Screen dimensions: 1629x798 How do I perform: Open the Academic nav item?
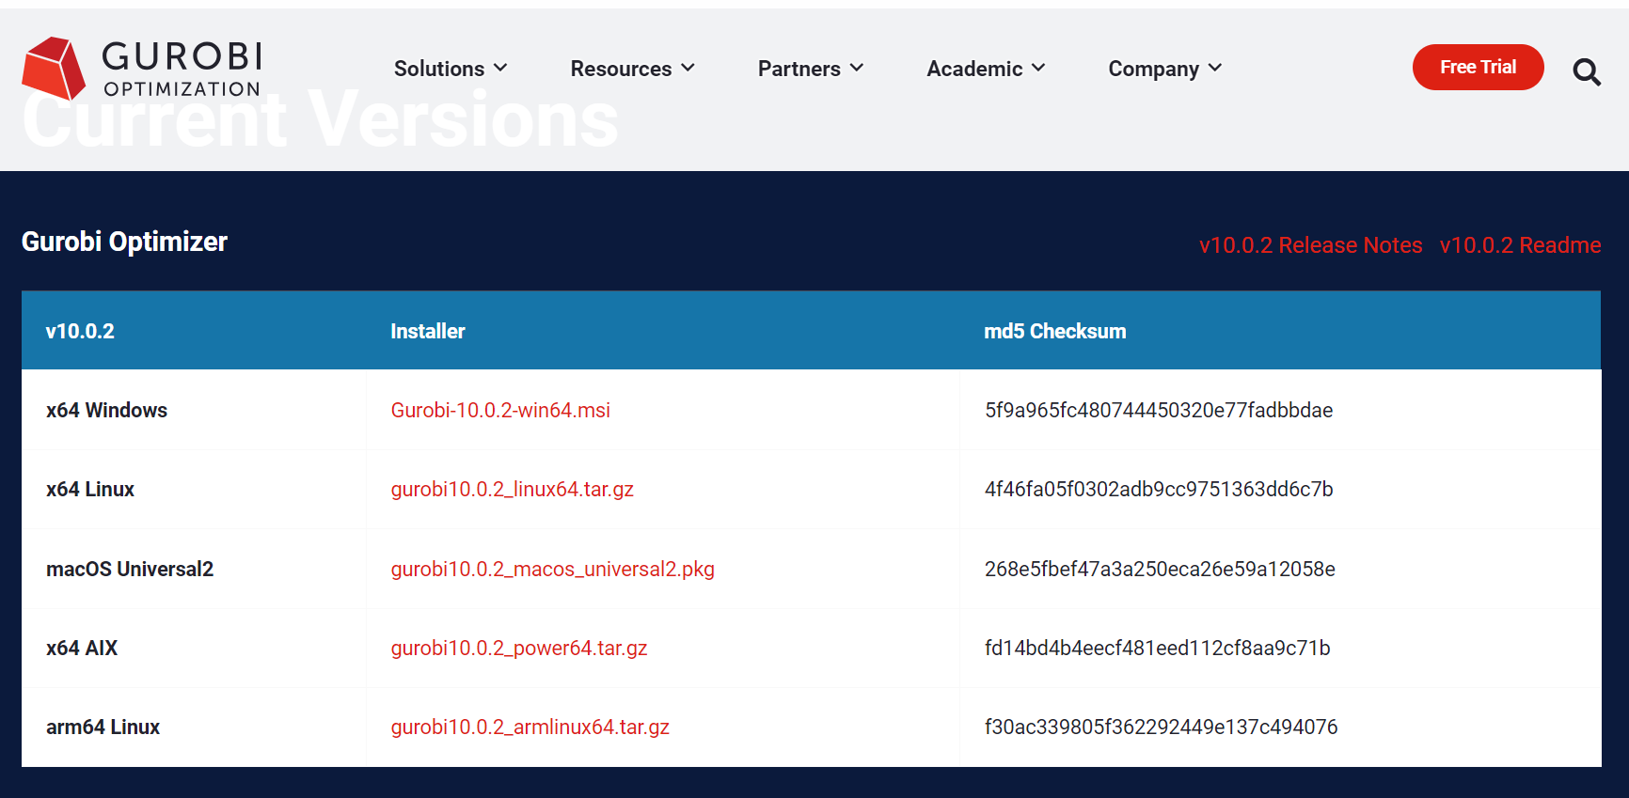coord(974,69)
